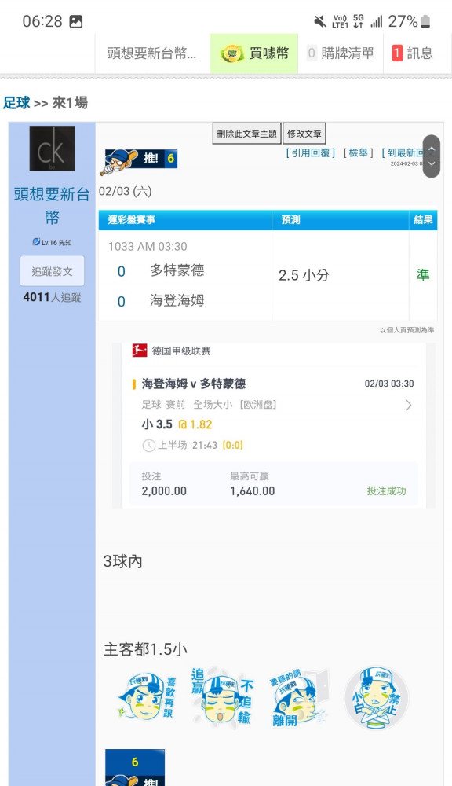This screenshot has width=452, height=786.
Task: Open the 買噓幣 coin purchase tab
Action: (x=253, y=53)
